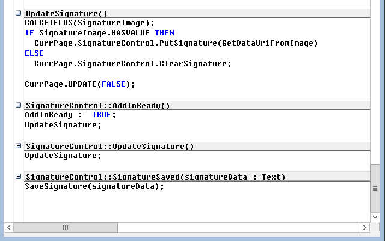Click the horizontal scrollbar thumb
Screen dimensions: 385x241
[x=65, y=227]
